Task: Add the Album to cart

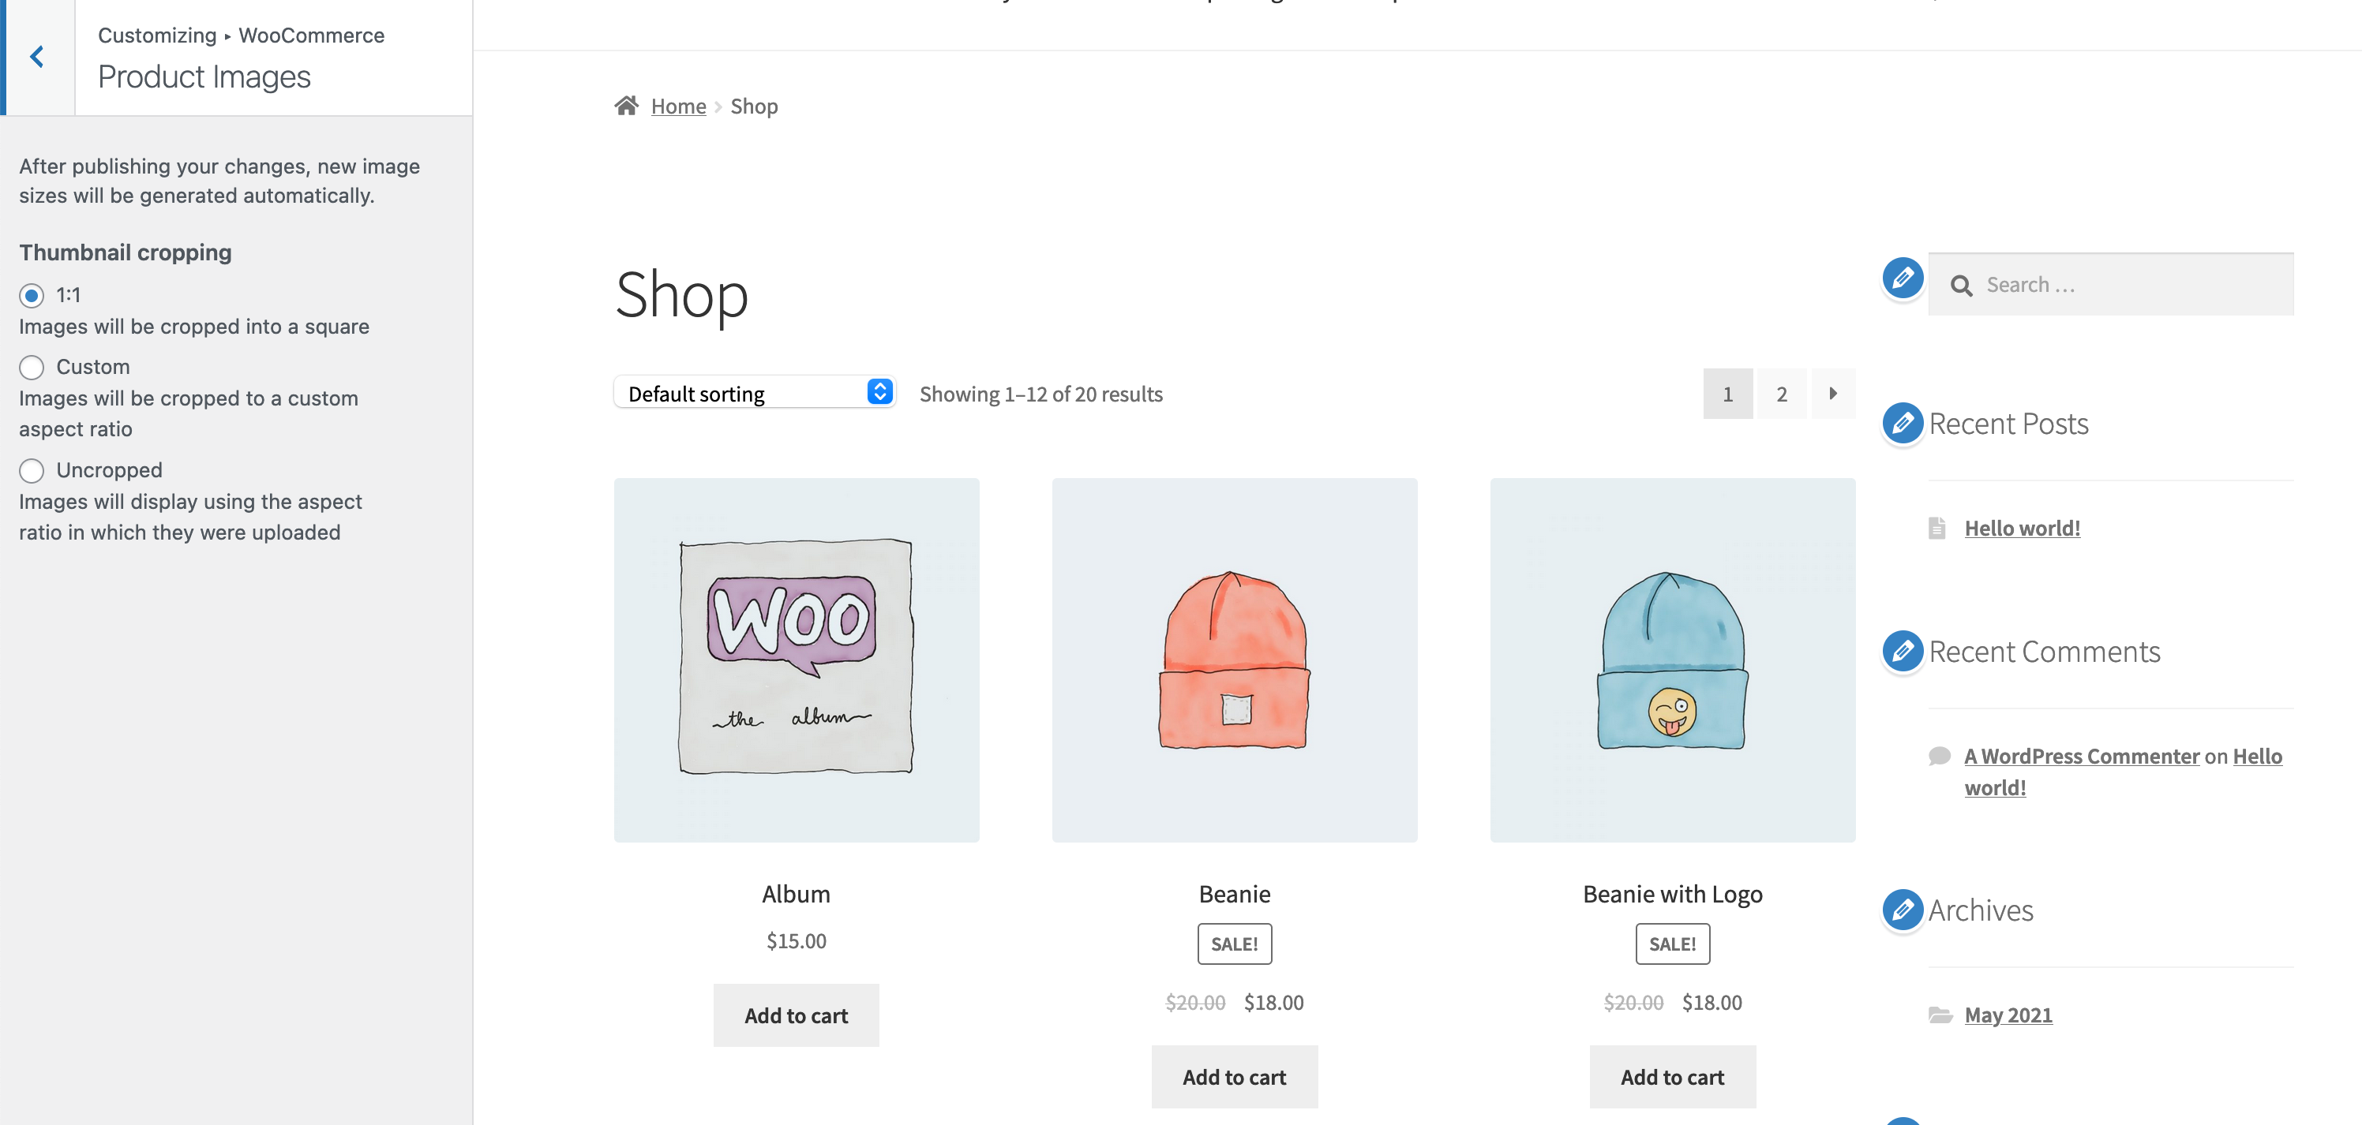Action: pos(795,1014)
